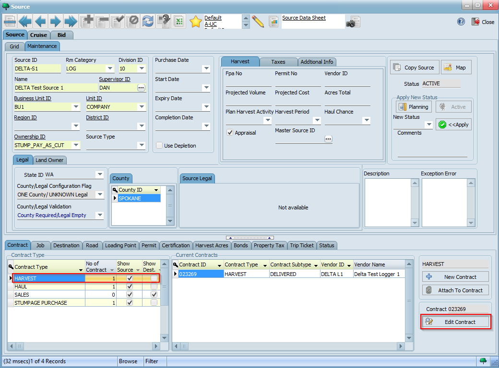Export to Excel using the spreadsheet icon

coord(179,22)
